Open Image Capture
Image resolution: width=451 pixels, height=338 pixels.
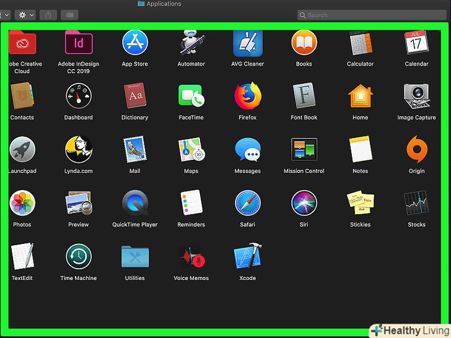coord(416,96)
